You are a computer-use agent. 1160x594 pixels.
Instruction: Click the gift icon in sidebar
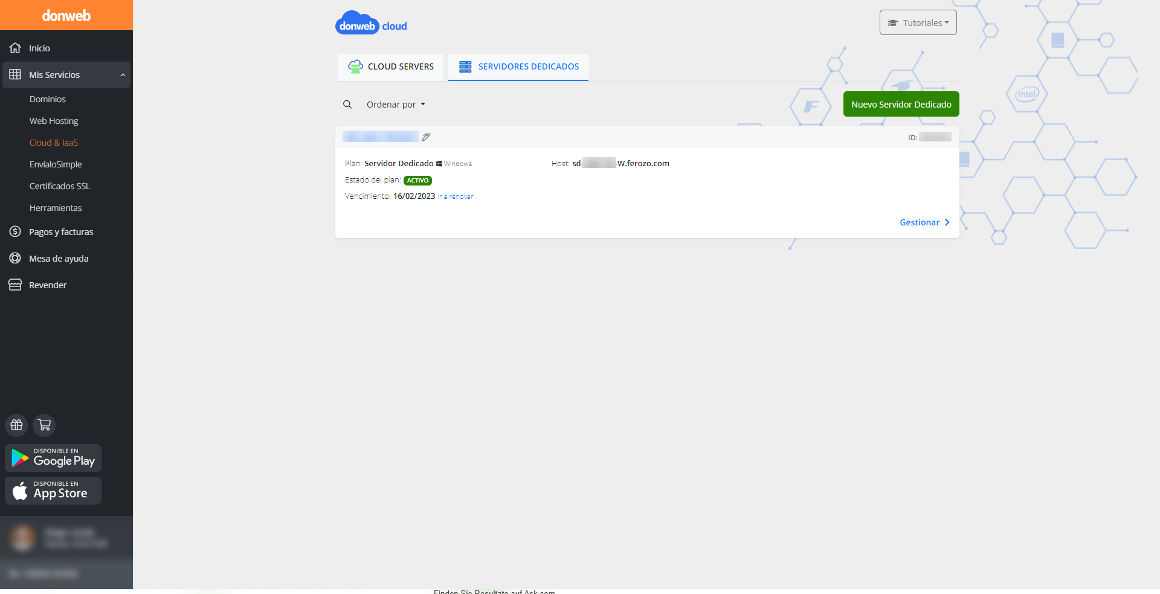pos(16,425)
